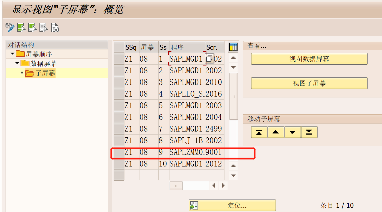The width and height of the screenshot is (382, 212).
Task: Collapse the 数据屏幕 tree node
Action: tap(17, 63)
